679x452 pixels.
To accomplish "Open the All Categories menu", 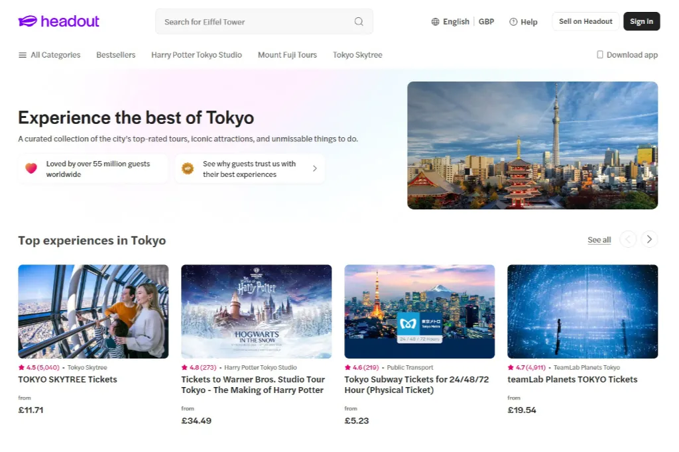I will 49,55.
